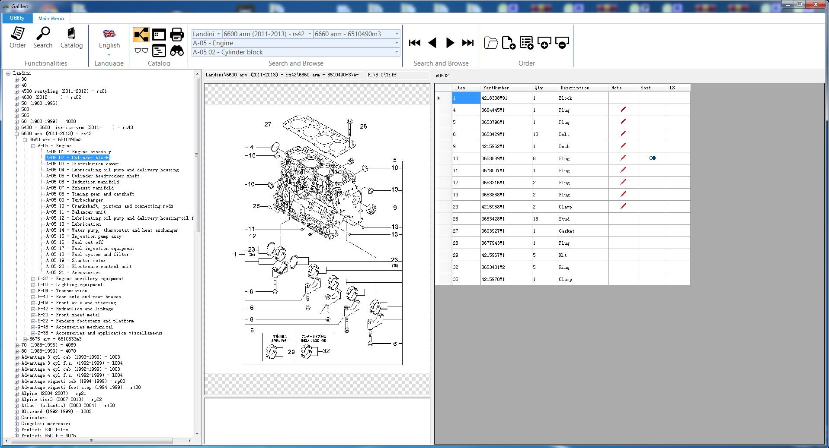
Task: Expand the E-04 - Transmission tree node
Action: (x=33, y=291)
